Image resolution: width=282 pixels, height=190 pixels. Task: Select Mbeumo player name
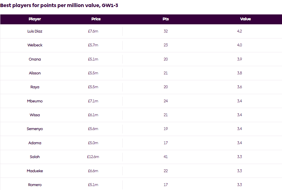coord(35,101)
